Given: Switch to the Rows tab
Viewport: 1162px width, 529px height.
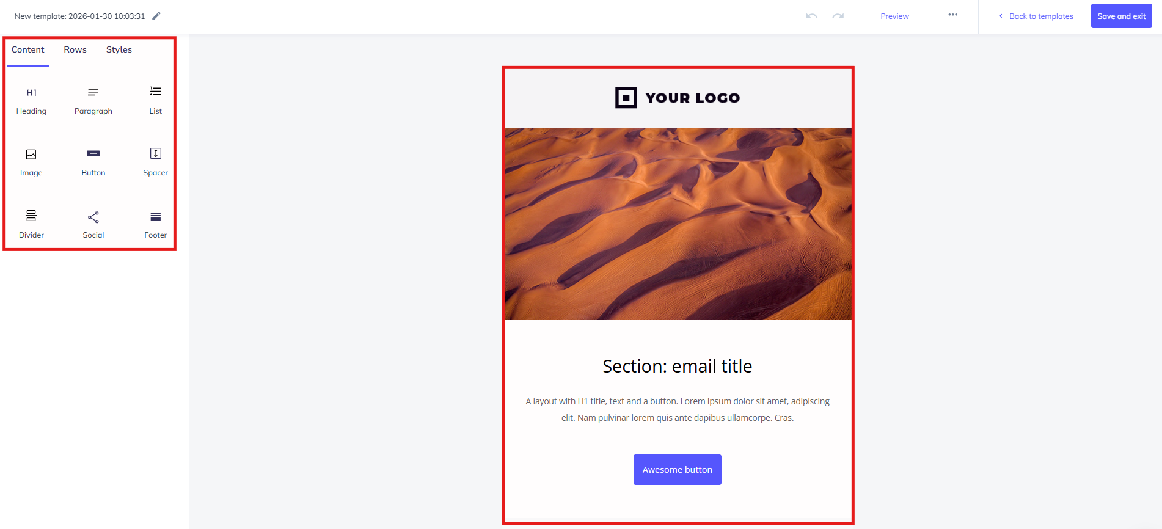Looking at the screenshot, I should coord(75,50).
